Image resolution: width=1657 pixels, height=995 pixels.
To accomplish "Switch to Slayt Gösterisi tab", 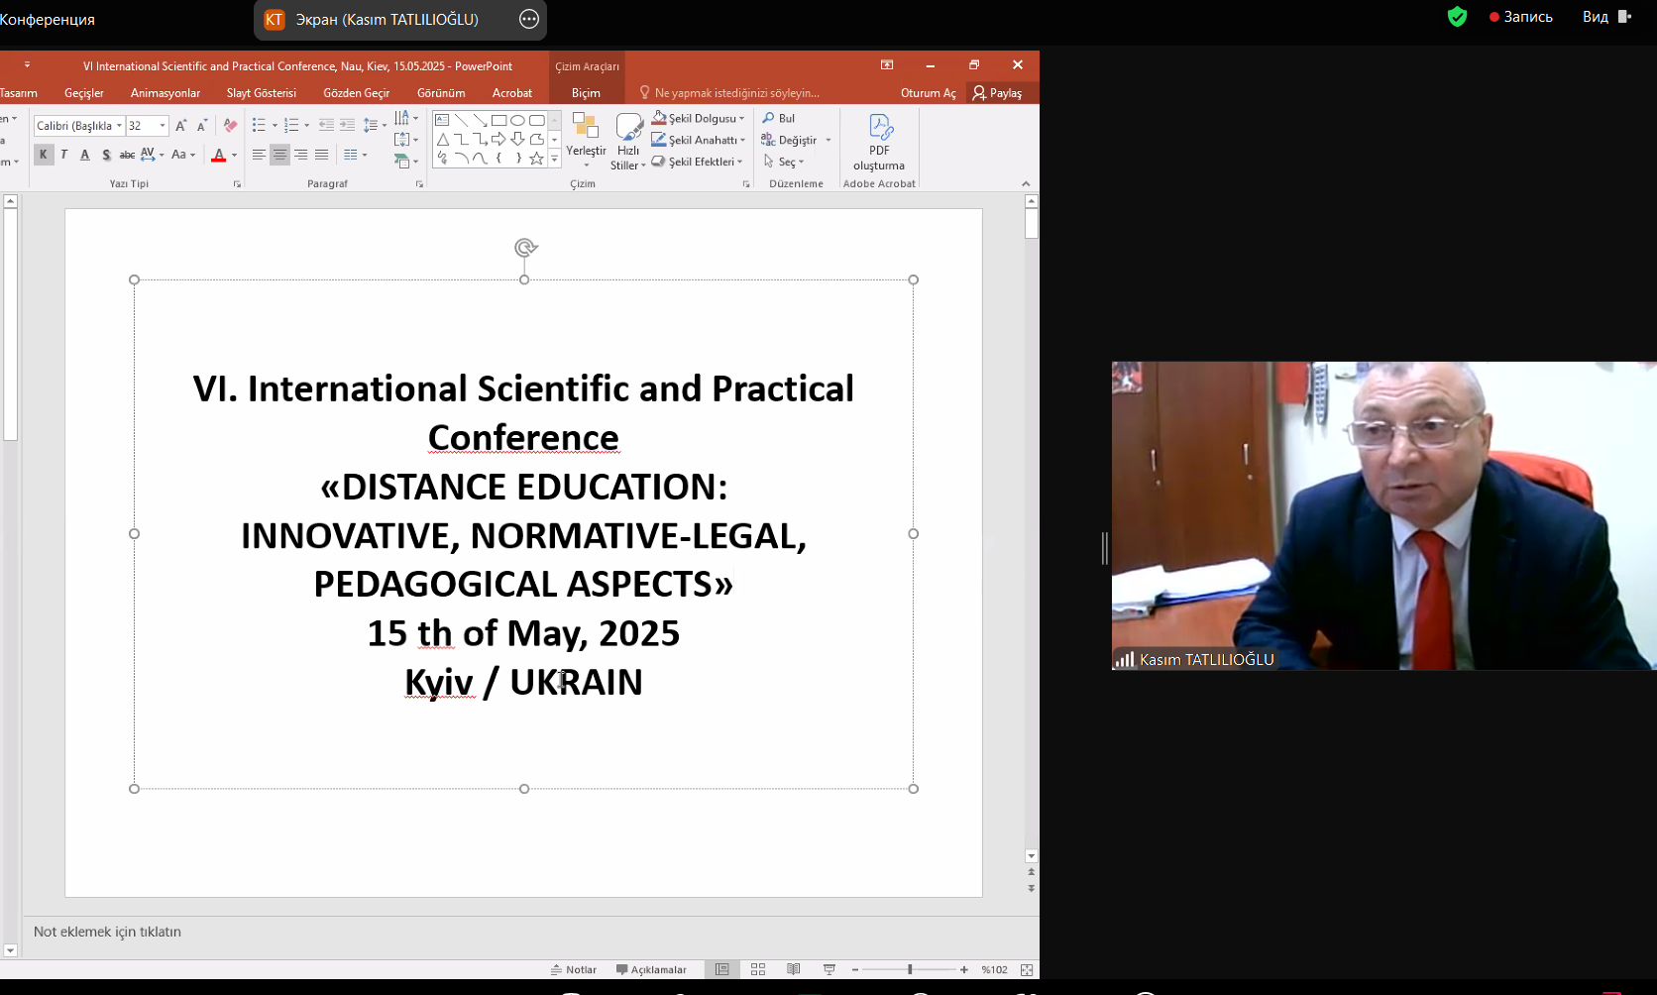I will tap(261, 93).
